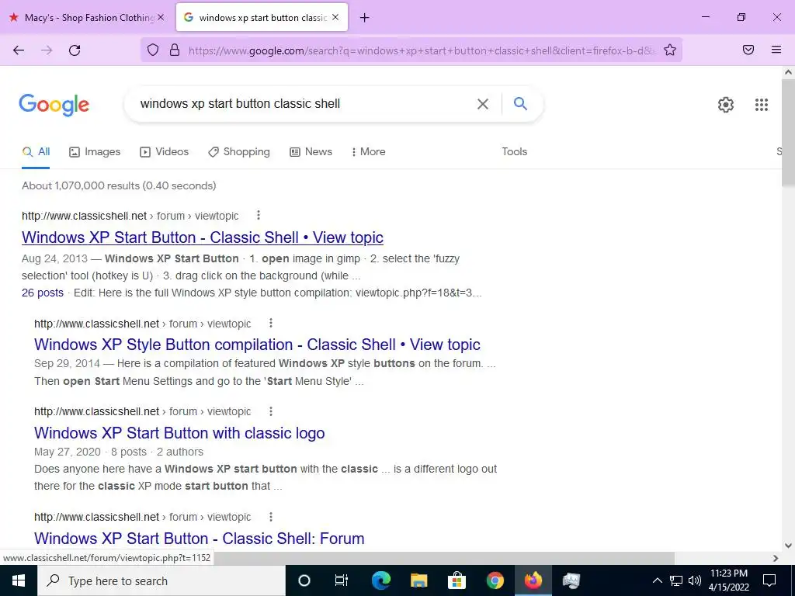Open File Explorer from the taskbar

tap(418, 580)
